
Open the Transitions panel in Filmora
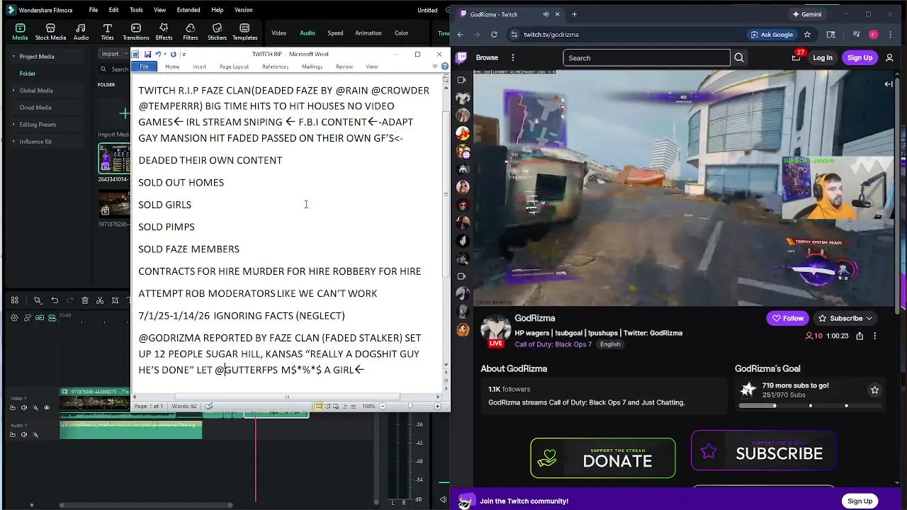pyautogui.click(x=135, y=32)
